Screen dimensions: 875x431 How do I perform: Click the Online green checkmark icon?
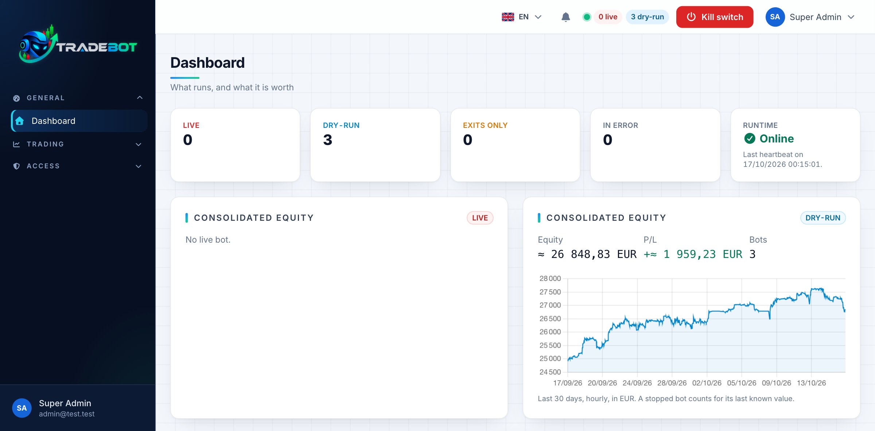[750, 138]
